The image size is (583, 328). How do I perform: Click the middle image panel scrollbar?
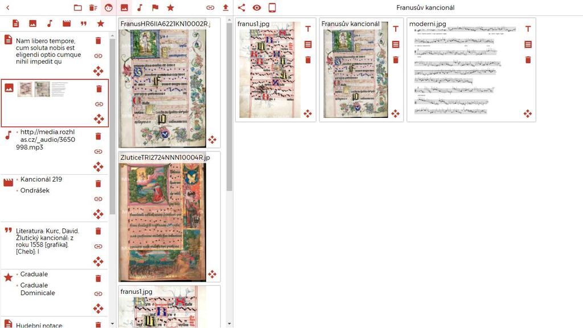[x=229, y=106]
